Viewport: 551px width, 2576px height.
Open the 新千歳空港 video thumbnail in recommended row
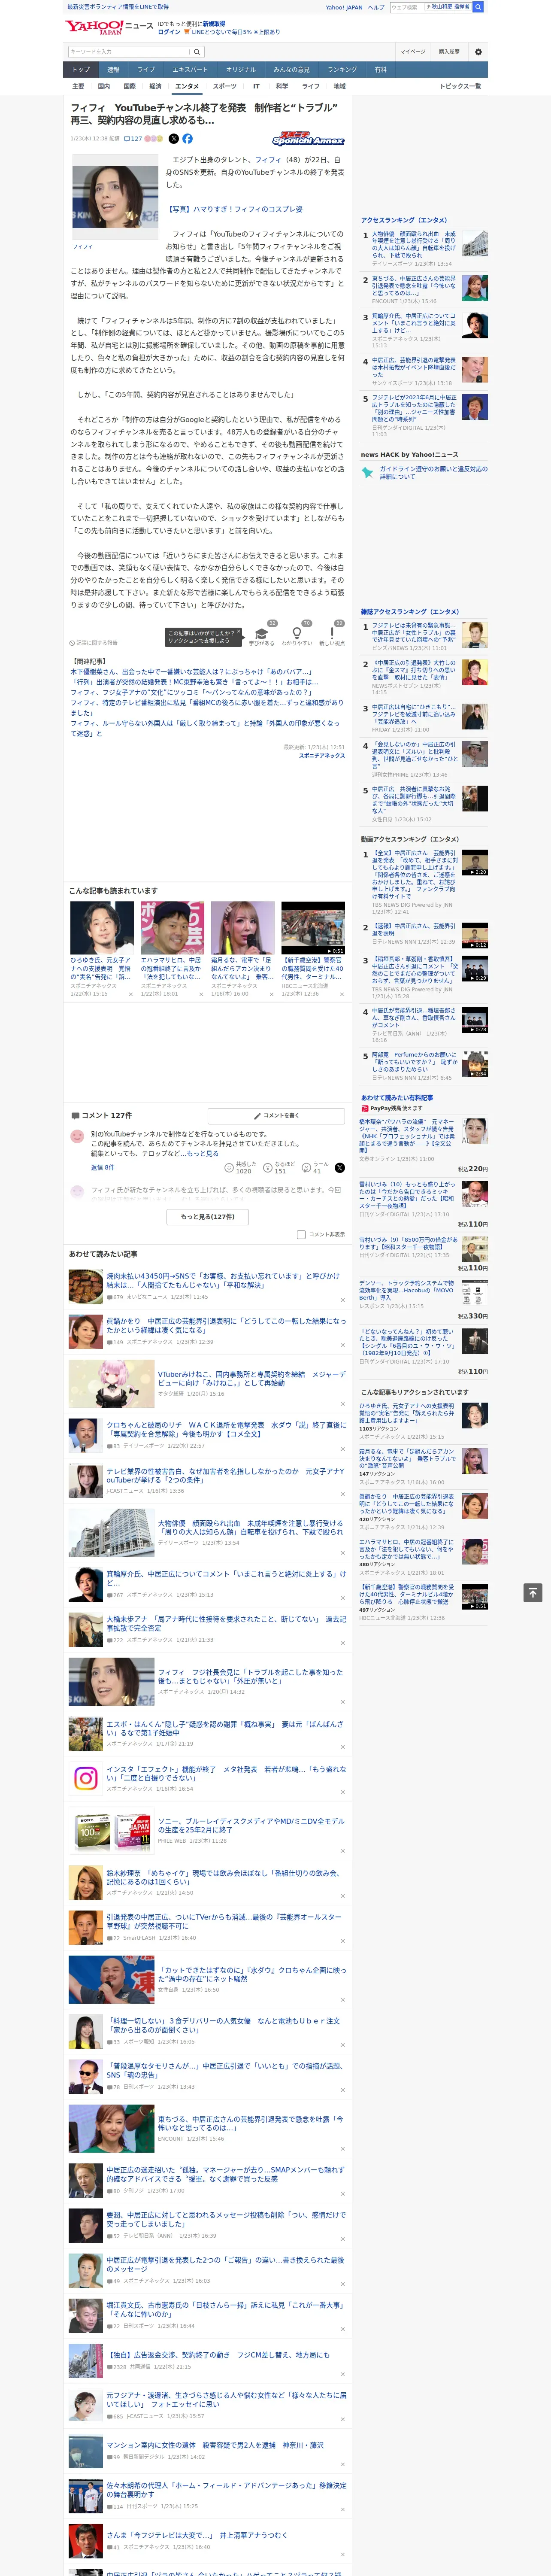[313, 928]
